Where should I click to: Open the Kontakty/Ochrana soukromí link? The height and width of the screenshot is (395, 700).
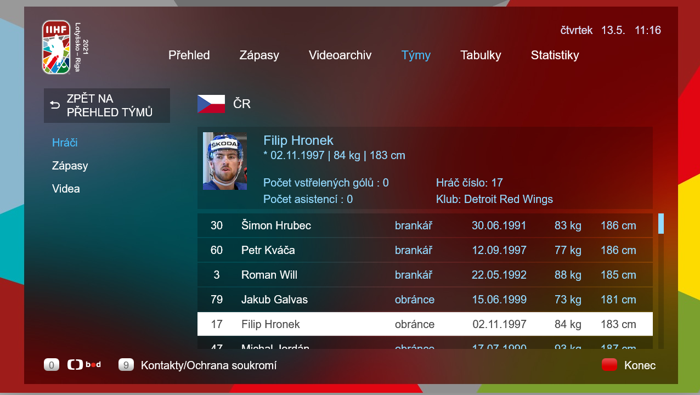click(209, 365)
